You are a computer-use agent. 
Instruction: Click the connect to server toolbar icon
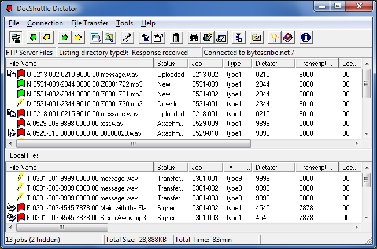(x=16, y=38)
